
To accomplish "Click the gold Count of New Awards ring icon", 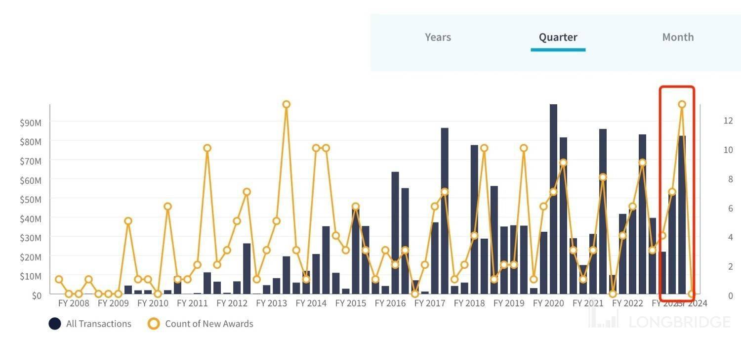I will [x=154, y=324].
